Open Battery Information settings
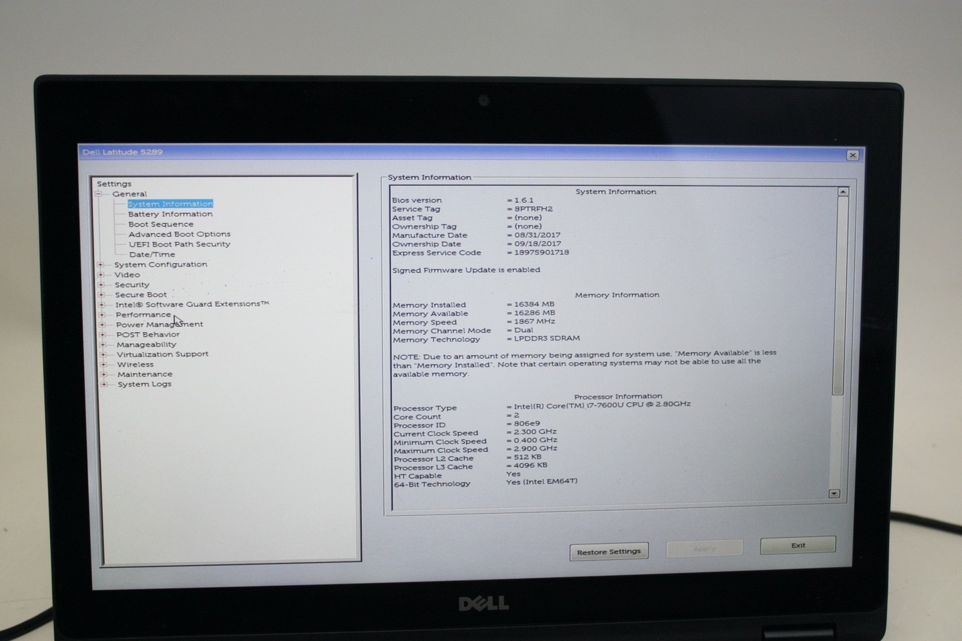 tap(170, 214)
